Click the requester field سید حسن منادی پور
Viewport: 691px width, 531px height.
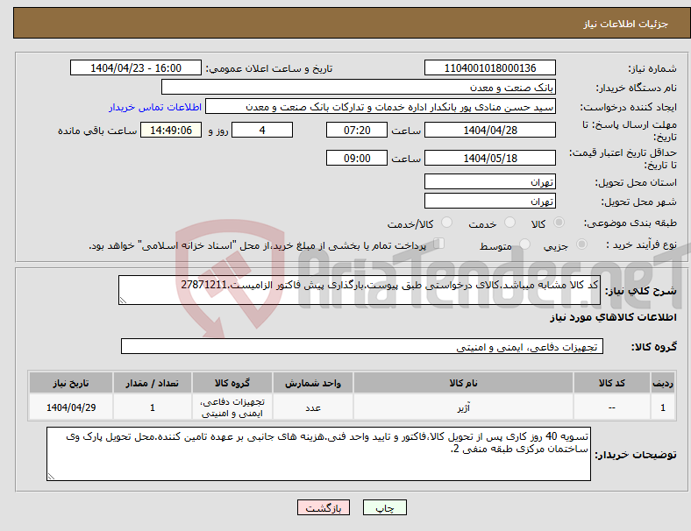coord(381,107)
